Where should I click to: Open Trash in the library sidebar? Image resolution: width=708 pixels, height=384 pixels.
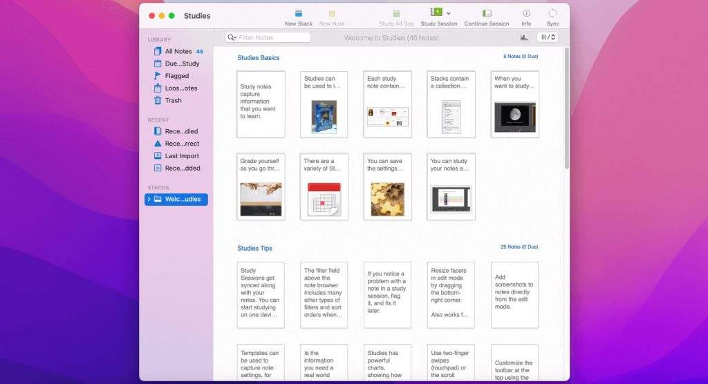(x=173, y=100)
